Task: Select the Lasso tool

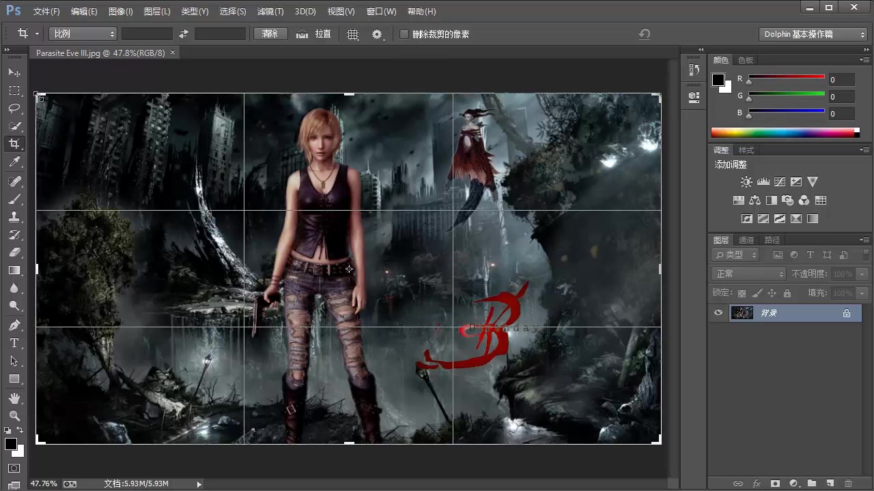Action: [14, 108]
